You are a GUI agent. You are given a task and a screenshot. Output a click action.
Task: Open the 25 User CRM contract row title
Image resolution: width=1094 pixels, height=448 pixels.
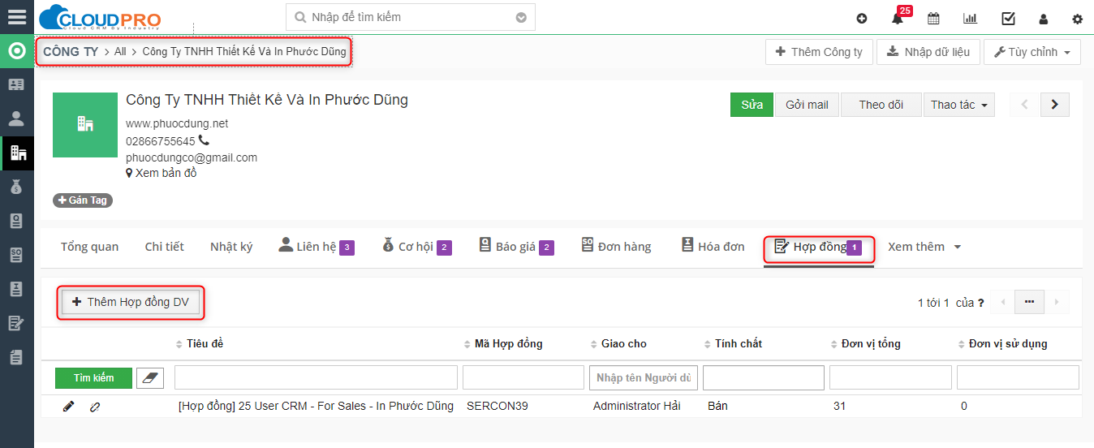click(316, 406)
